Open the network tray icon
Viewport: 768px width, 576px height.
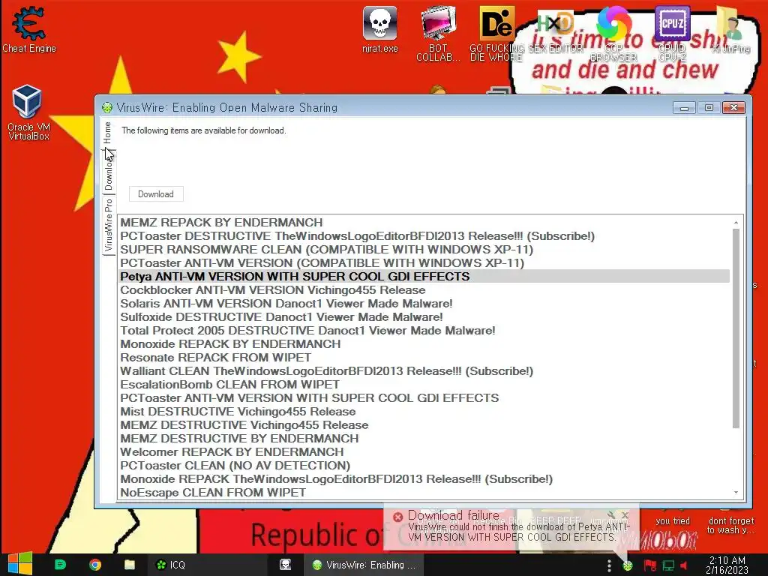(x=668, y=565)
